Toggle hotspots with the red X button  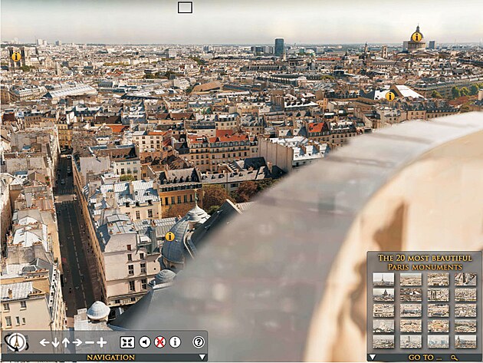click(x=159, y=342)
